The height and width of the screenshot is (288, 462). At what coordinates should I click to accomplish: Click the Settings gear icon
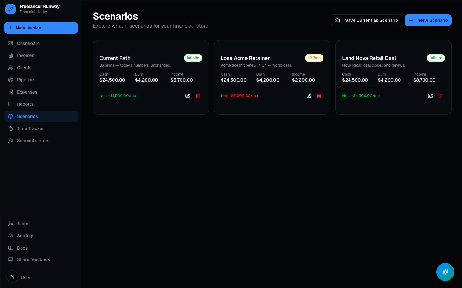coord(11,236)
